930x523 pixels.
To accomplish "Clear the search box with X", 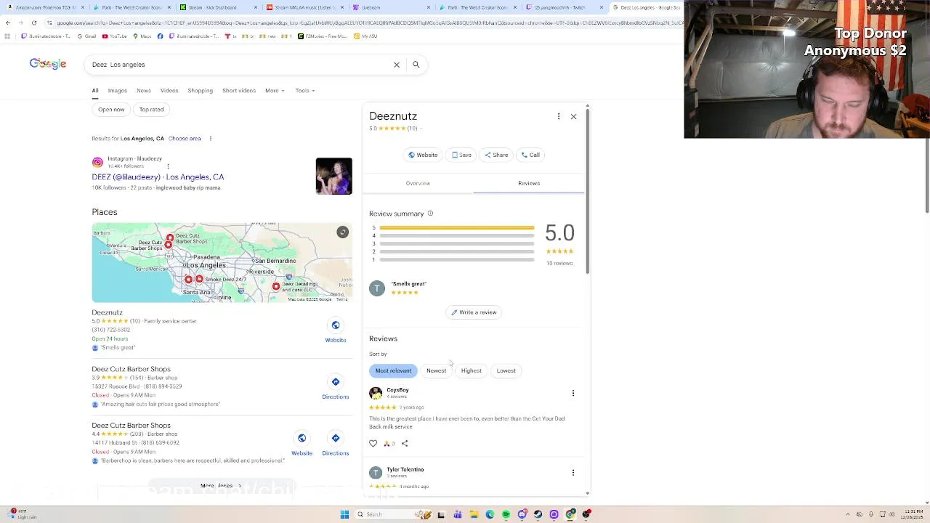I will 397,65.
